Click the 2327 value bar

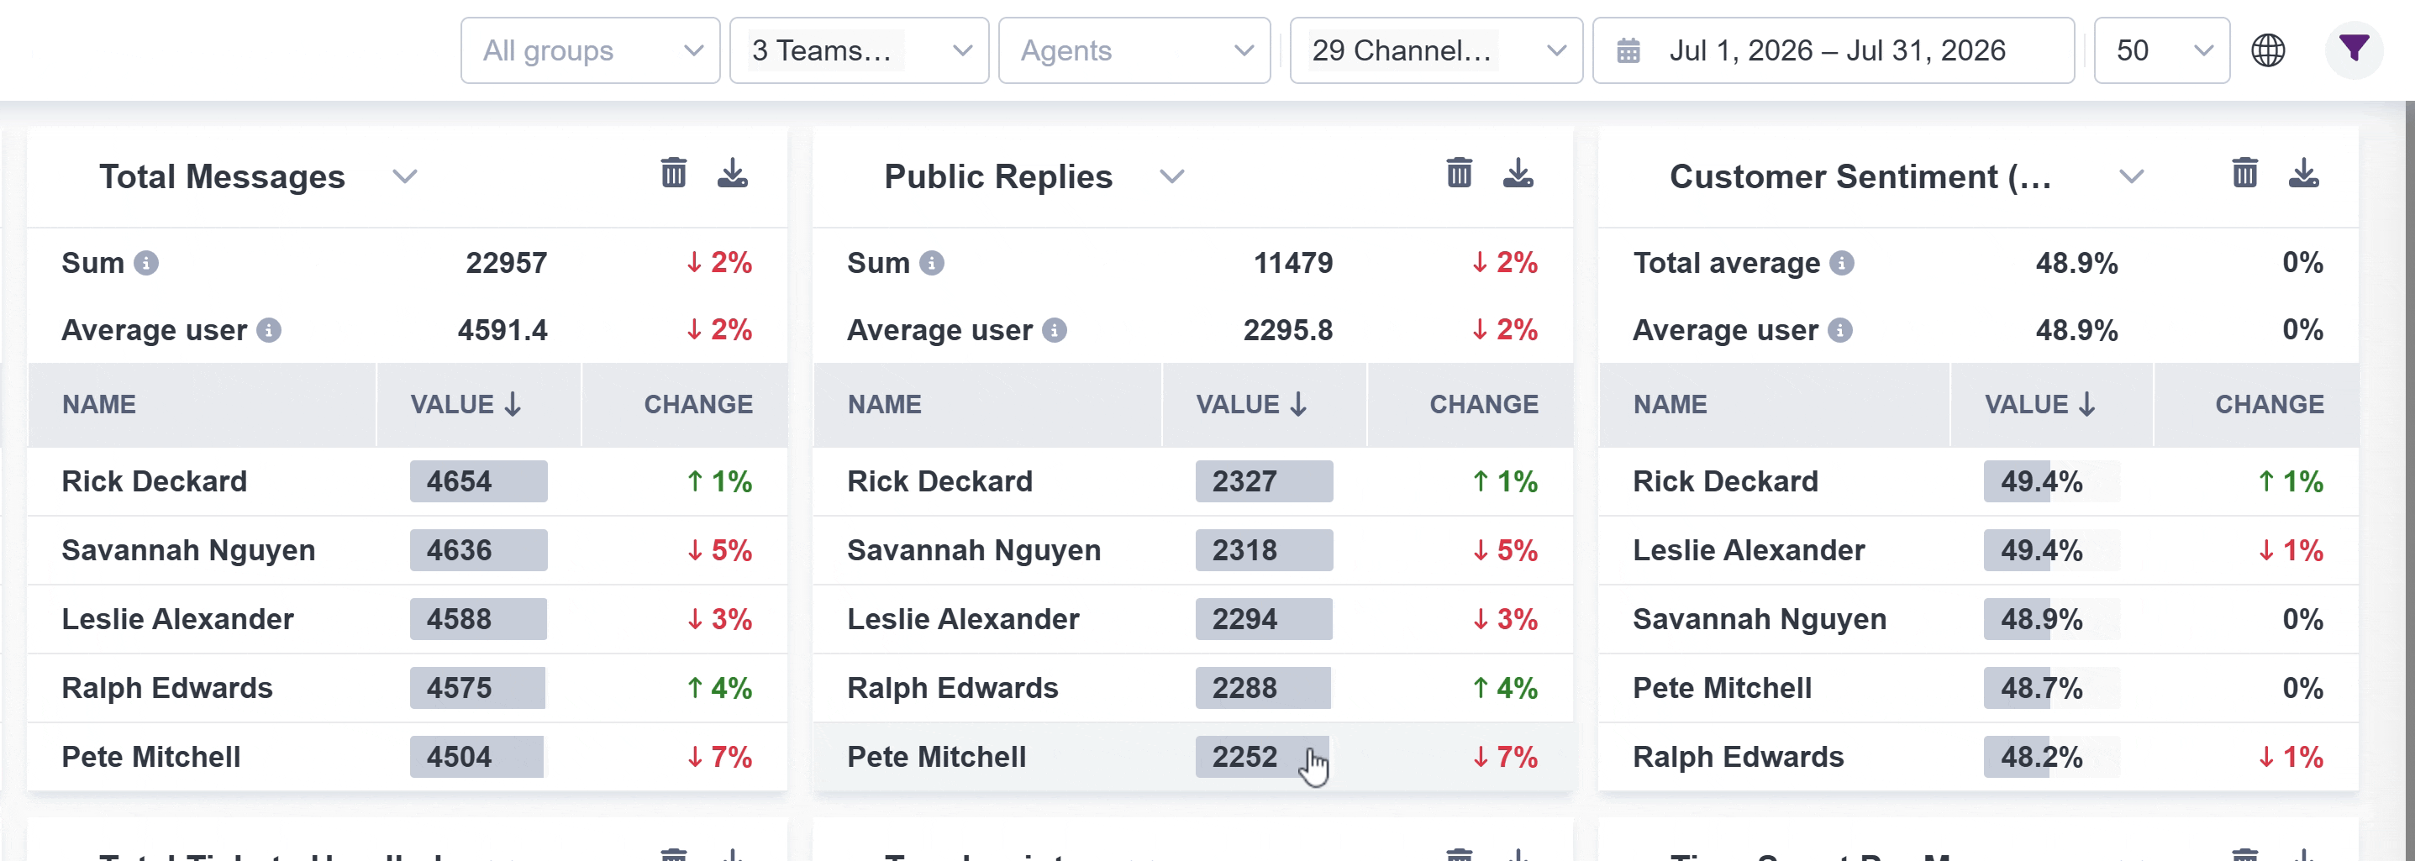(1264, 481)
